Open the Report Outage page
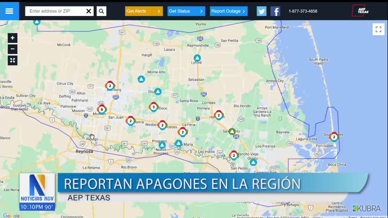Screen dimensions: 388x218 coord(229,11)
